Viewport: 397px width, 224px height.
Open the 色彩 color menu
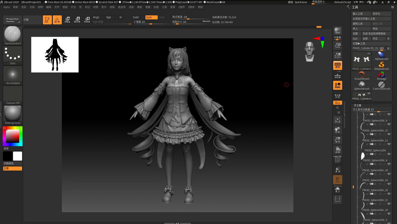[x=23, y=7]
